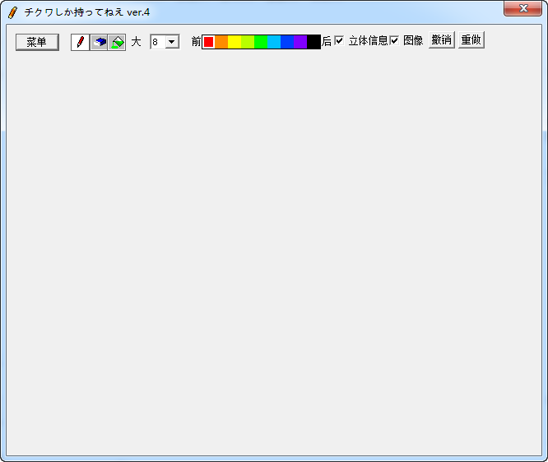Select the paint bucket fill tool
548x462 pixels.
pyautogui.click(x=117, y=42)
